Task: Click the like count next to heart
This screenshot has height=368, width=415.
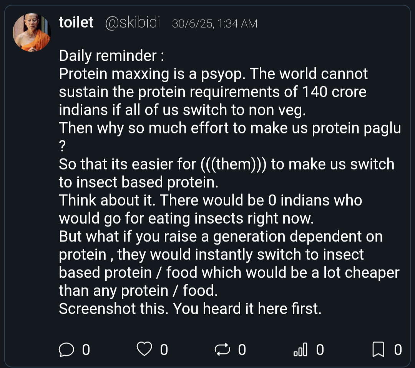Action: (x=164, y=350)
